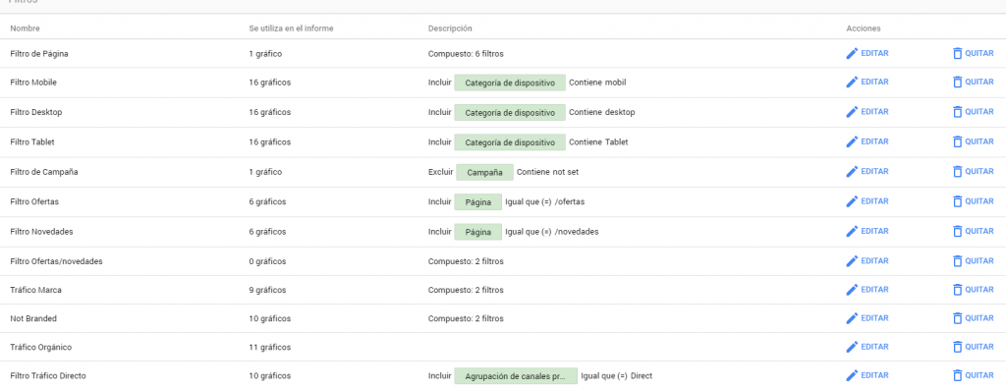
Task: Click QUITAR text for Tráfico Marca
Action: [x=979, y=290]
